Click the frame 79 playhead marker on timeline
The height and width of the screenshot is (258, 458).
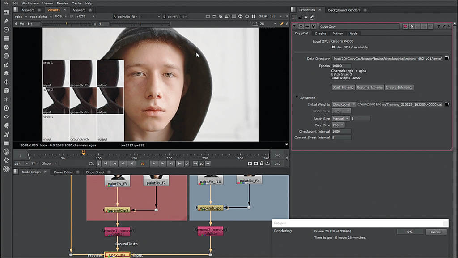point(83,153)
